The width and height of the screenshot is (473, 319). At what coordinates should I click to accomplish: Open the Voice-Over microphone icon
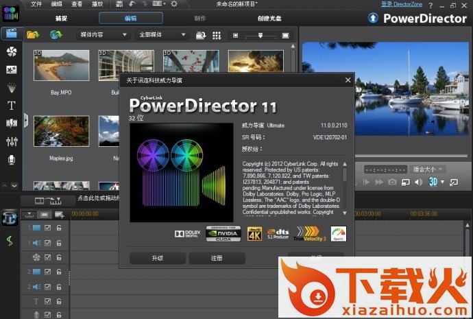[12, 160]
